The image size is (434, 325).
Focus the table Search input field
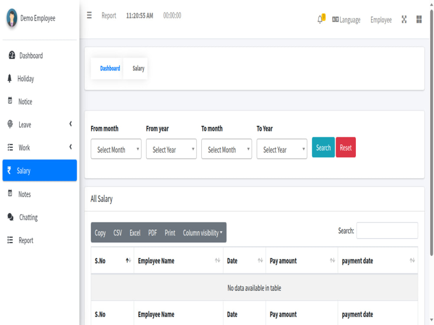387,231
